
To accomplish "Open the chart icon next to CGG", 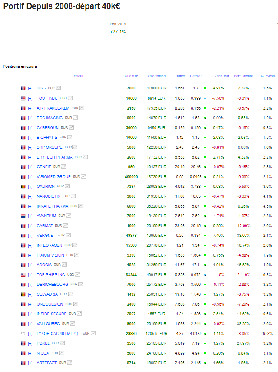I will (x=58, y=88).
